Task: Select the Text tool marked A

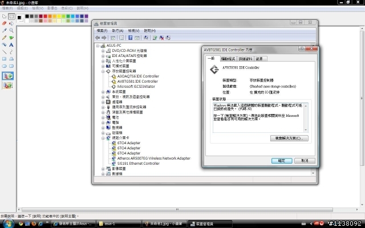Action: point(11,44)
